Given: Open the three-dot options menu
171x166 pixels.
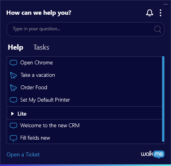Looking at the screenshot, I should [161, 13].
